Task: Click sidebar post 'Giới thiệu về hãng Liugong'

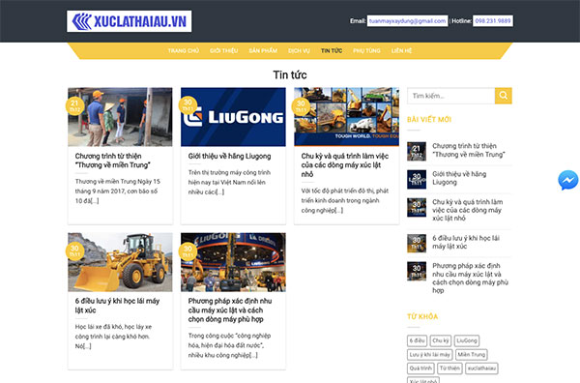Action: pos(459,178)
